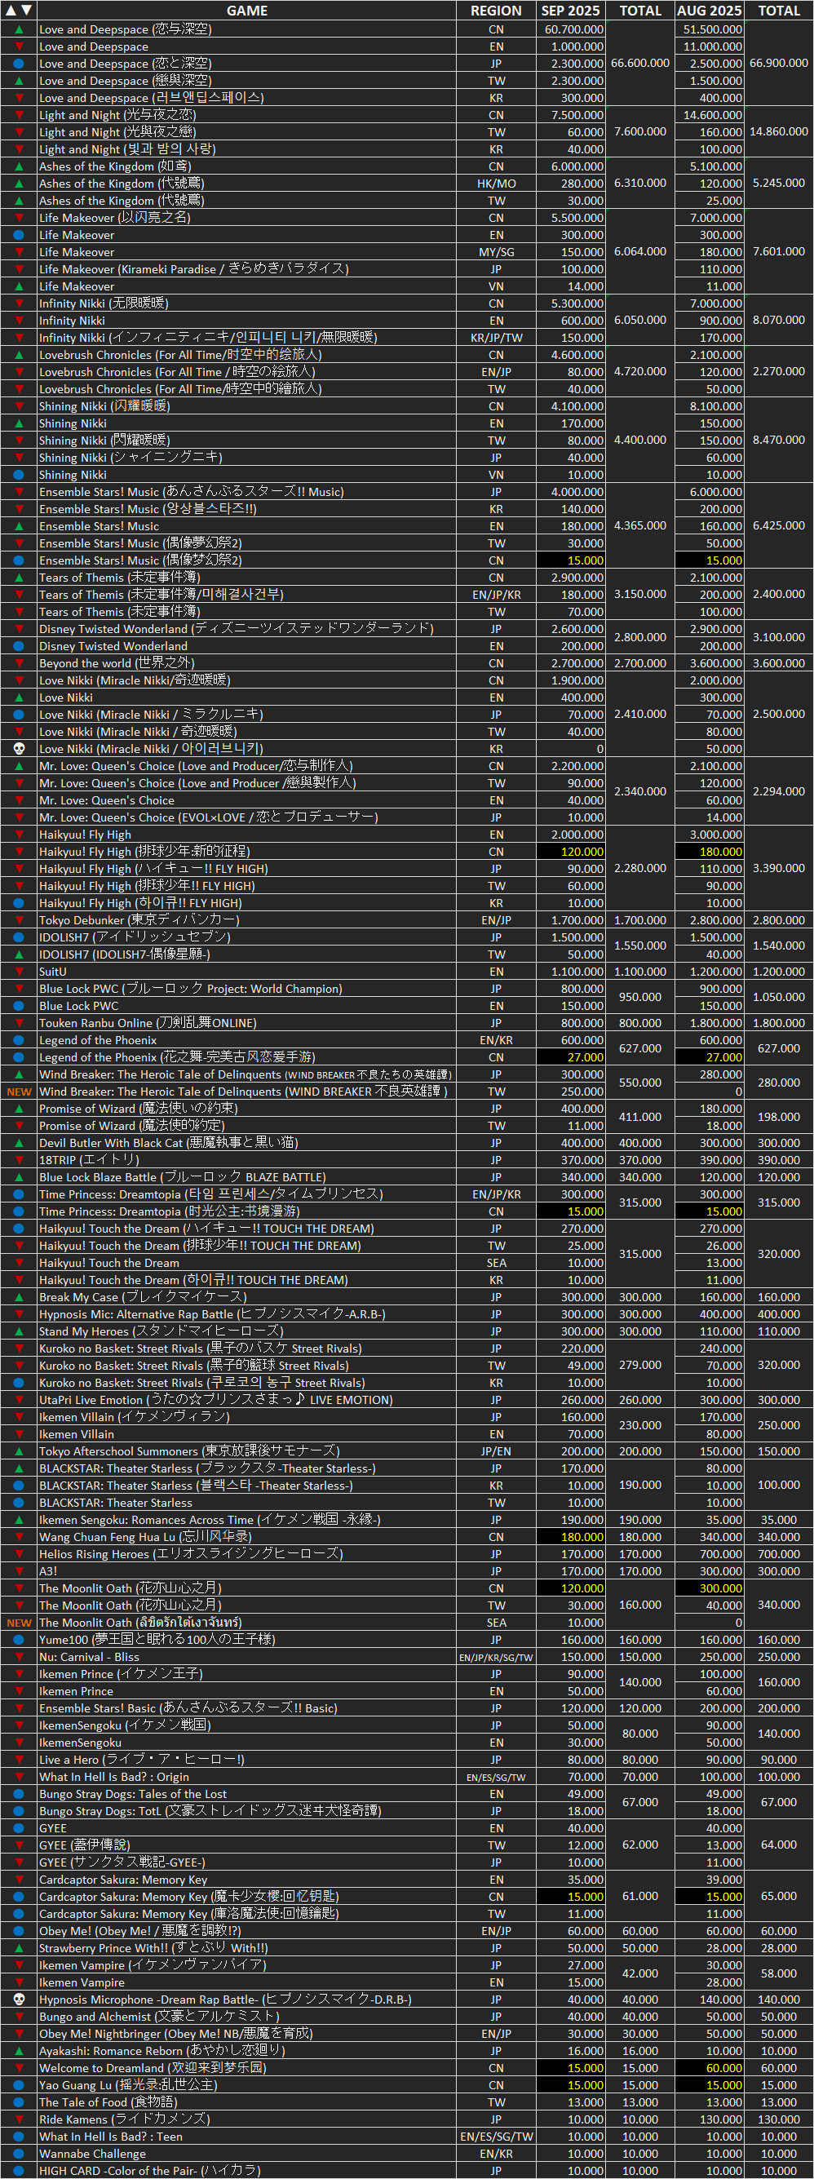The height and width of the screenshot is (2179, 814).
Task: Click yellow highlighted SEP value for Wang Chuan Feng Hua Lu
Action: tap(572, 1537)
